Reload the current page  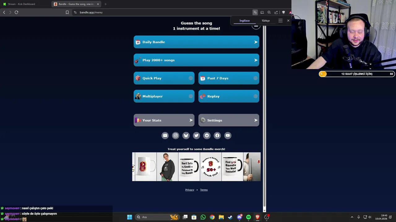click(x=16, y=12)
